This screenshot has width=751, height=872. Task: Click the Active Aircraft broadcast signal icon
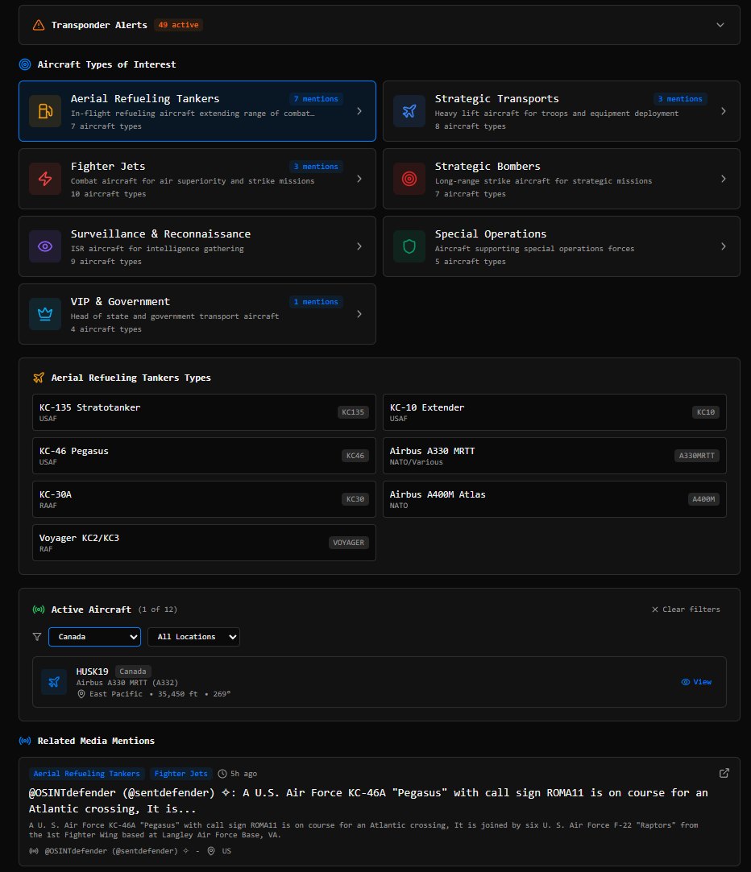(39, 610)
